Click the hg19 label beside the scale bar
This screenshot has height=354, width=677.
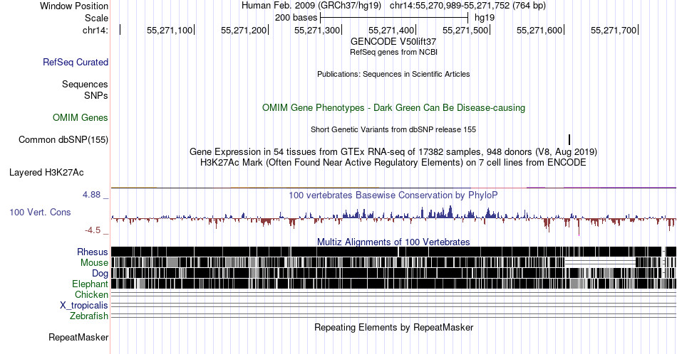click(485, 18)
